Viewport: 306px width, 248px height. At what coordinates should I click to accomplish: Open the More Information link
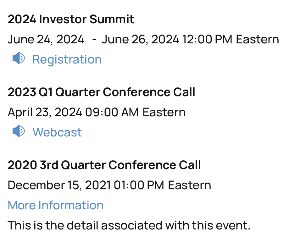pyautogui.click(x=56, y=205)
